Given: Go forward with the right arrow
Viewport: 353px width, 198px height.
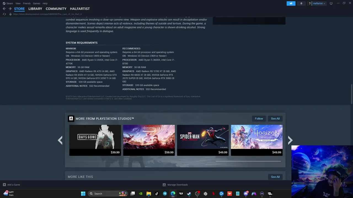Looking at the screenshot, I should tap(10, 9).
